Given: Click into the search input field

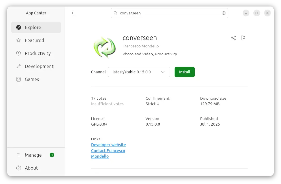Looking at the screenshot, I should click(x=170, y=13).
